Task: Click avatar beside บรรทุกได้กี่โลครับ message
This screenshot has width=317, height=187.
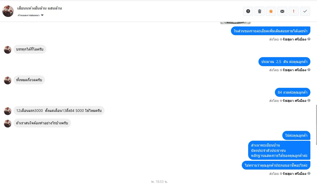Action: [x=8, y=50]
